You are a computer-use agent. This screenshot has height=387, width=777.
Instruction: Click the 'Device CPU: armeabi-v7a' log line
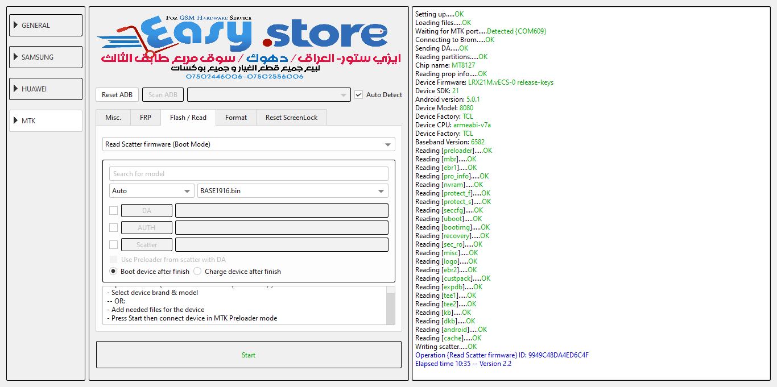(453, 125)
